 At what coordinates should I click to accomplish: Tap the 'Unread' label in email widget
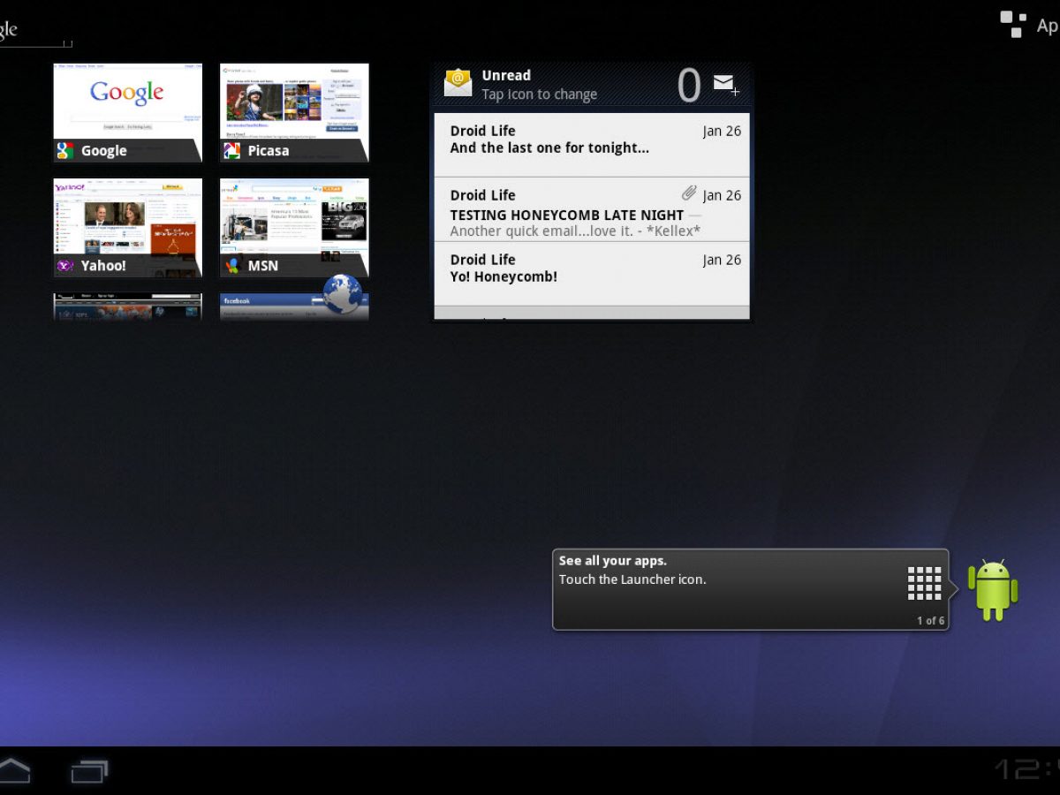click(x=506, y=76)
